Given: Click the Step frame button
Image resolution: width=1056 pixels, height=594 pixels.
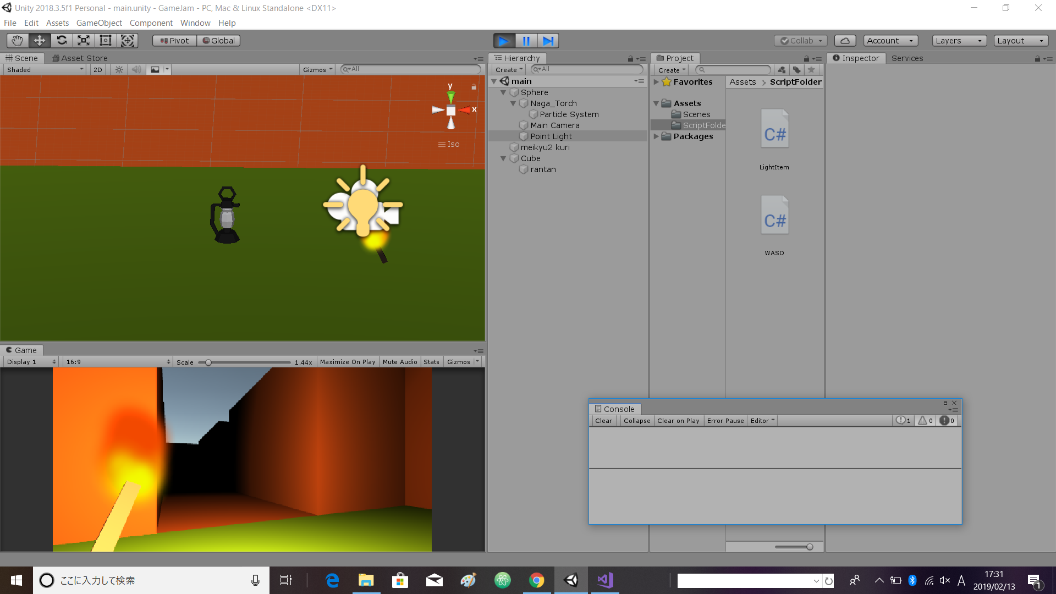Looking at the screenshot, I should (548, 41).
